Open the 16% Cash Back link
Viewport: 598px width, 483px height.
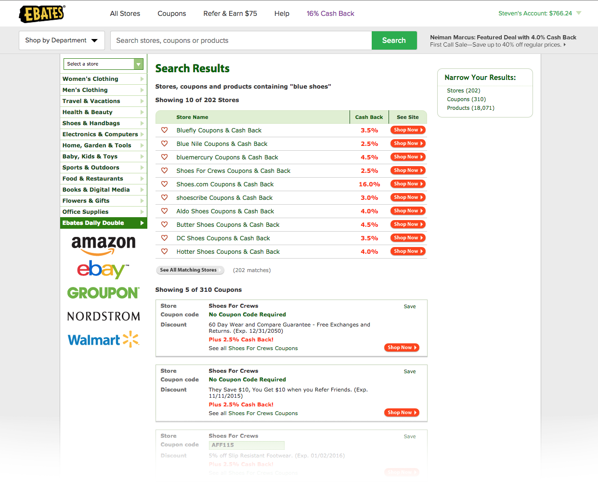pos(330,13)
